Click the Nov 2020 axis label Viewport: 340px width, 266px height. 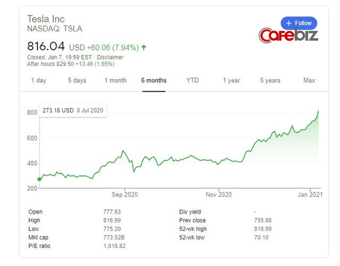219,195
